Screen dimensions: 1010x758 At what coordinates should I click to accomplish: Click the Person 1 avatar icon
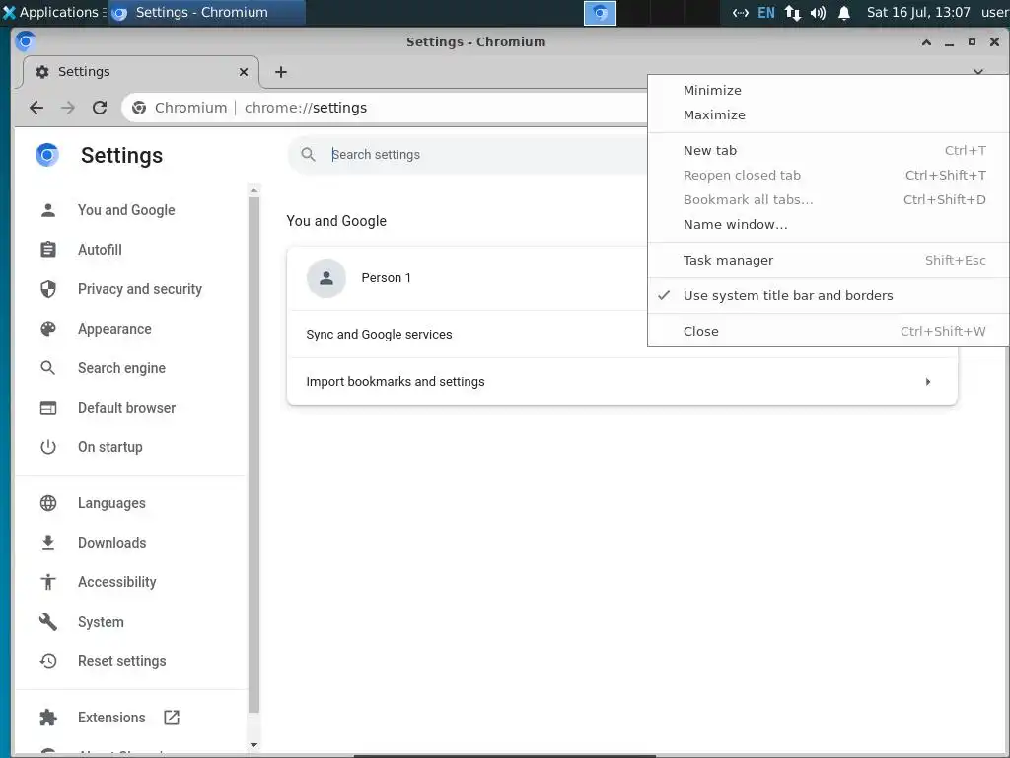[326, 278]
